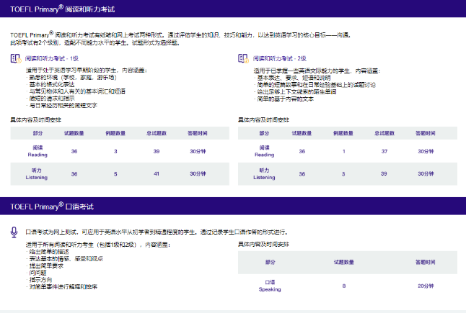Click bullet '提出简单要求'
Screen dimensions: 466x313
46,266
